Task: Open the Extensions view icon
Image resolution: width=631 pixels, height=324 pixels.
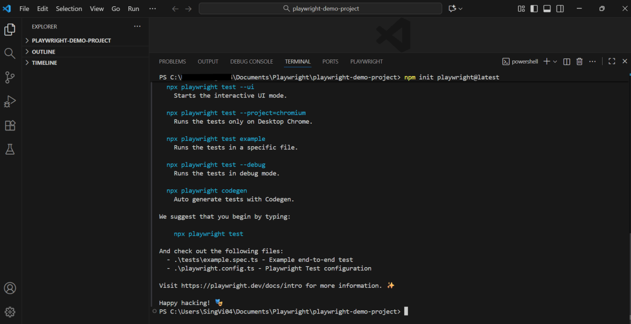Action: [9, 125]
